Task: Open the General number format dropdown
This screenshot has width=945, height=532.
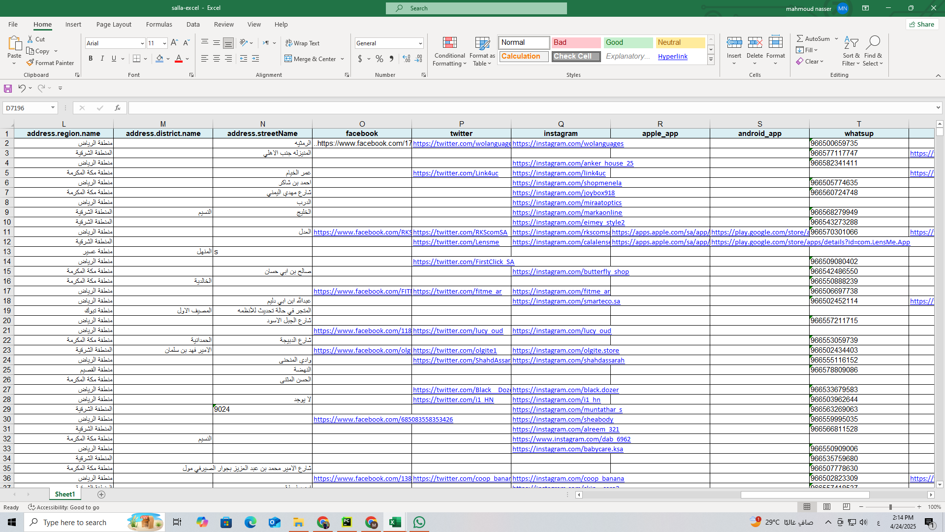Action: 420,43
